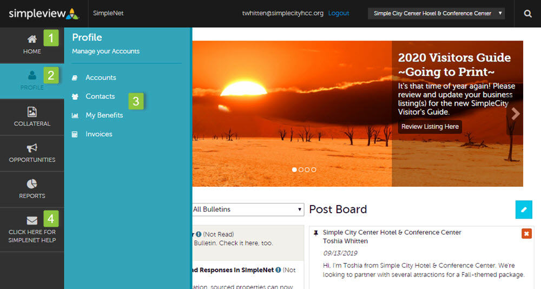Click the Logout link

coord(339,13)
